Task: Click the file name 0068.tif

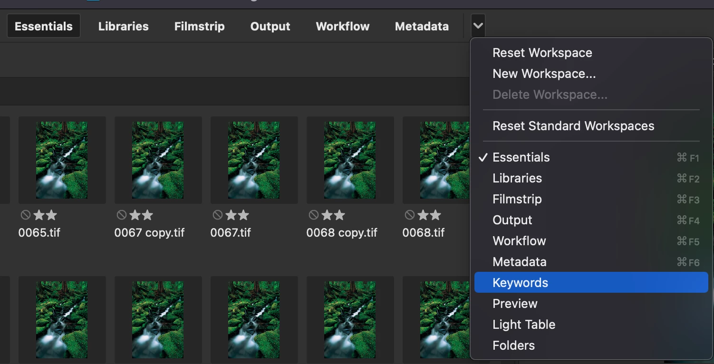Action: pos(424,233)
